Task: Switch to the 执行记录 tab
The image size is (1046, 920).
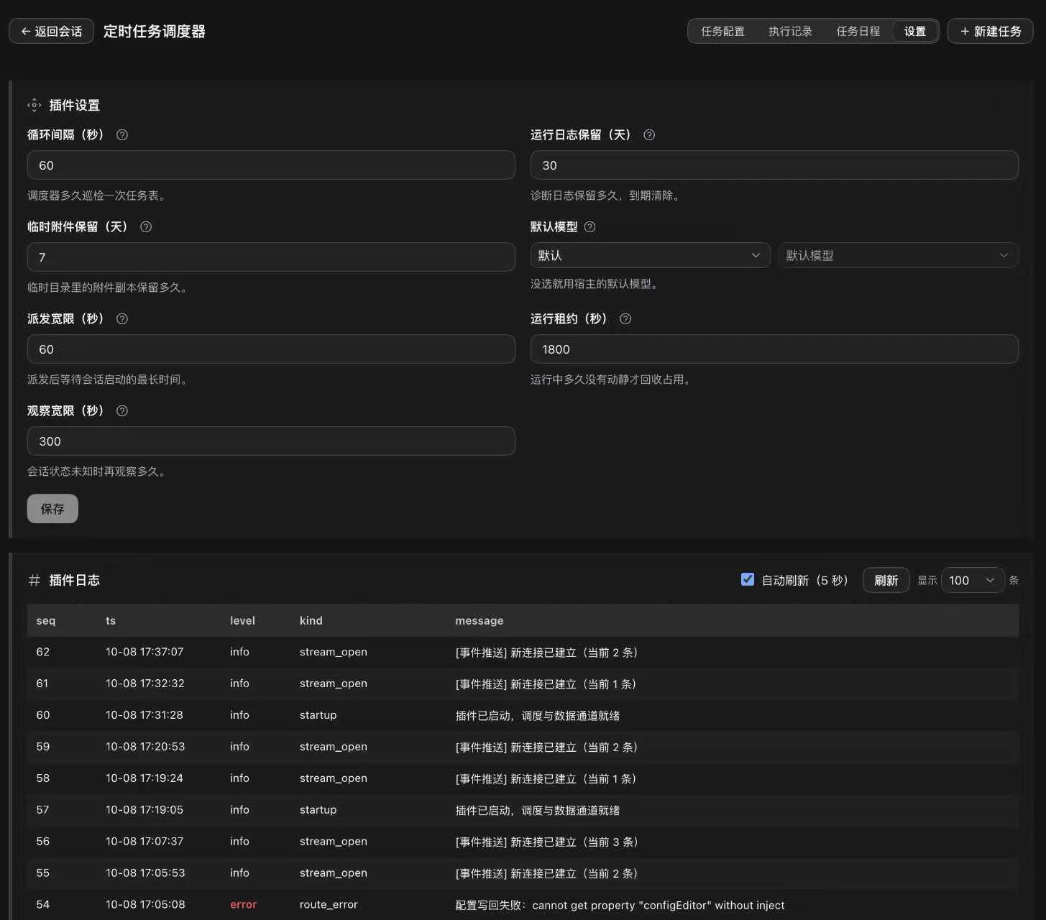Action: (x=790, y=31)
